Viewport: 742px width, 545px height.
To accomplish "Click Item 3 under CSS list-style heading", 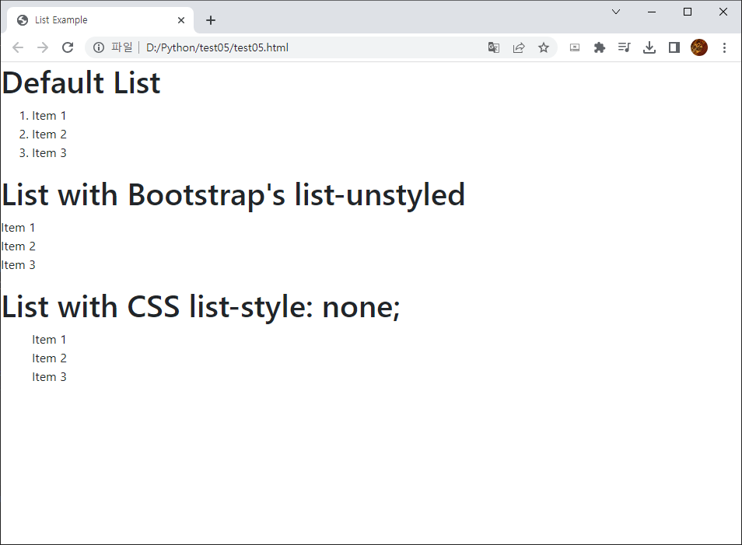I will 49,377.
